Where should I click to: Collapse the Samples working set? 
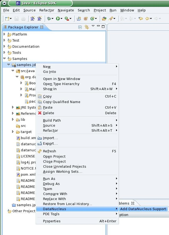[4, 59]
